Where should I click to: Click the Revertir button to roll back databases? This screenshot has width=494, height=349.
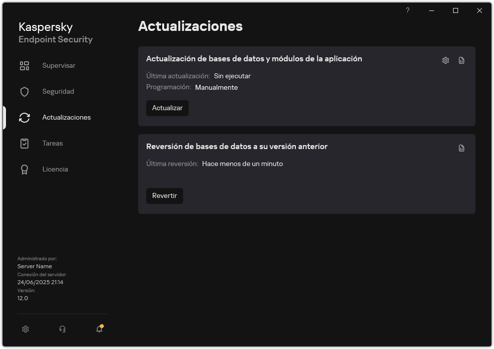coord(165,195)
